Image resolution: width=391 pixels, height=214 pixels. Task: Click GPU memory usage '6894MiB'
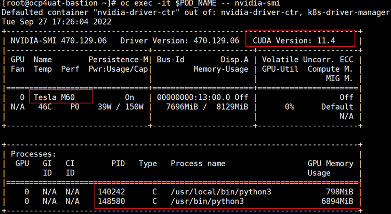[x=337, y=202]
